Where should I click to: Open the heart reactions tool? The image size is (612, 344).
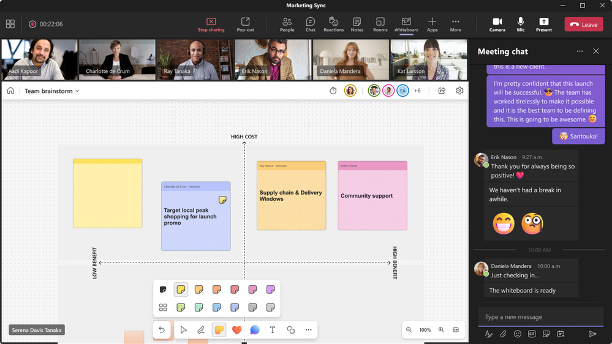(x=236, y=330)
